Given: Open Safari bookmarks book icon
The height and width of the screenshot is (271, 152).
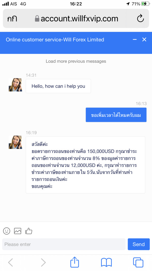Looking at the screenshot, I should pyautogui.click(x=106, y=262).
